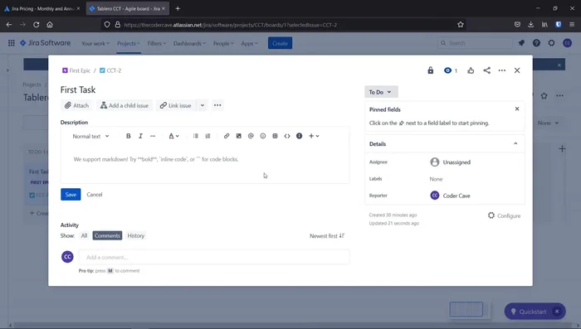Viewport: 581px width, 329px height.
Task: Open To Do status dropdown
Action: pyautogui.click(x=381, y=92)
